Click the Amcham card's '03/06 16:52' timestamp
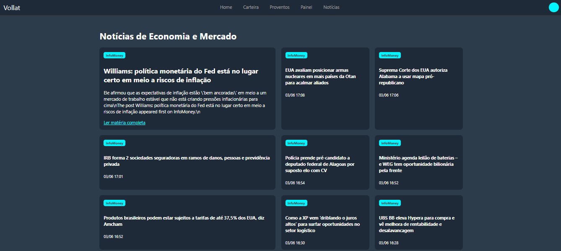Screen dimensions: 561x251 coord(113,237)
